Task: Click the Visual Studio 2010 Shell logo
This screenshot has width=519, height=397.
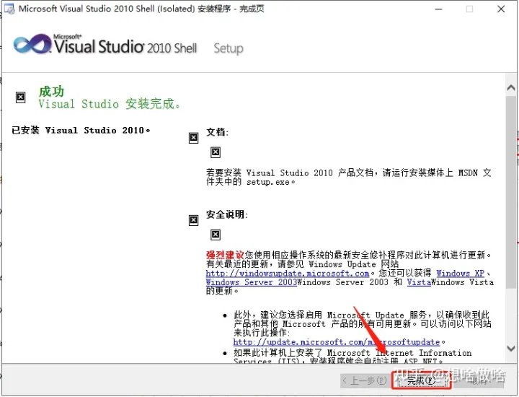Action: click(x=105, y=45)
